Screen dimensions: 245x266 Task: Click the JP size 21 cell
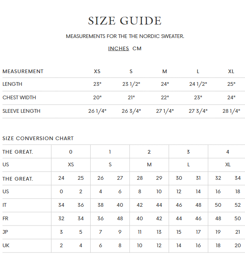pos(238,232)
